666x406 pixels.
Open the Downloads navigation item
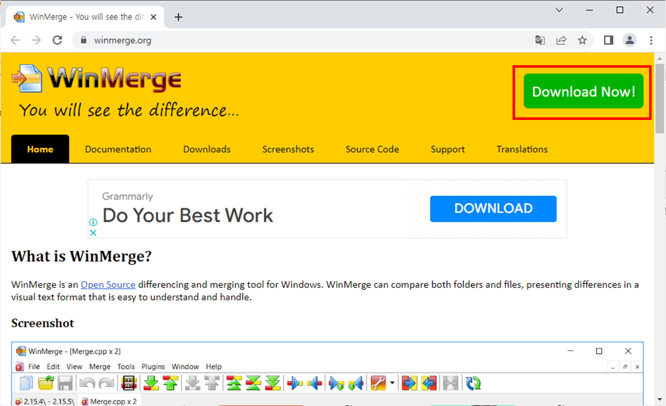[207, 149]
